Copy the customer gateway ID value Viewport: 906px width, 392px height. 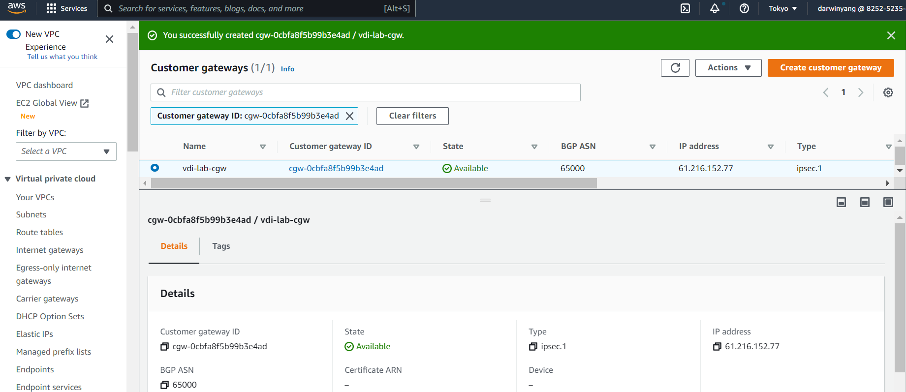(x=164, y=347)
